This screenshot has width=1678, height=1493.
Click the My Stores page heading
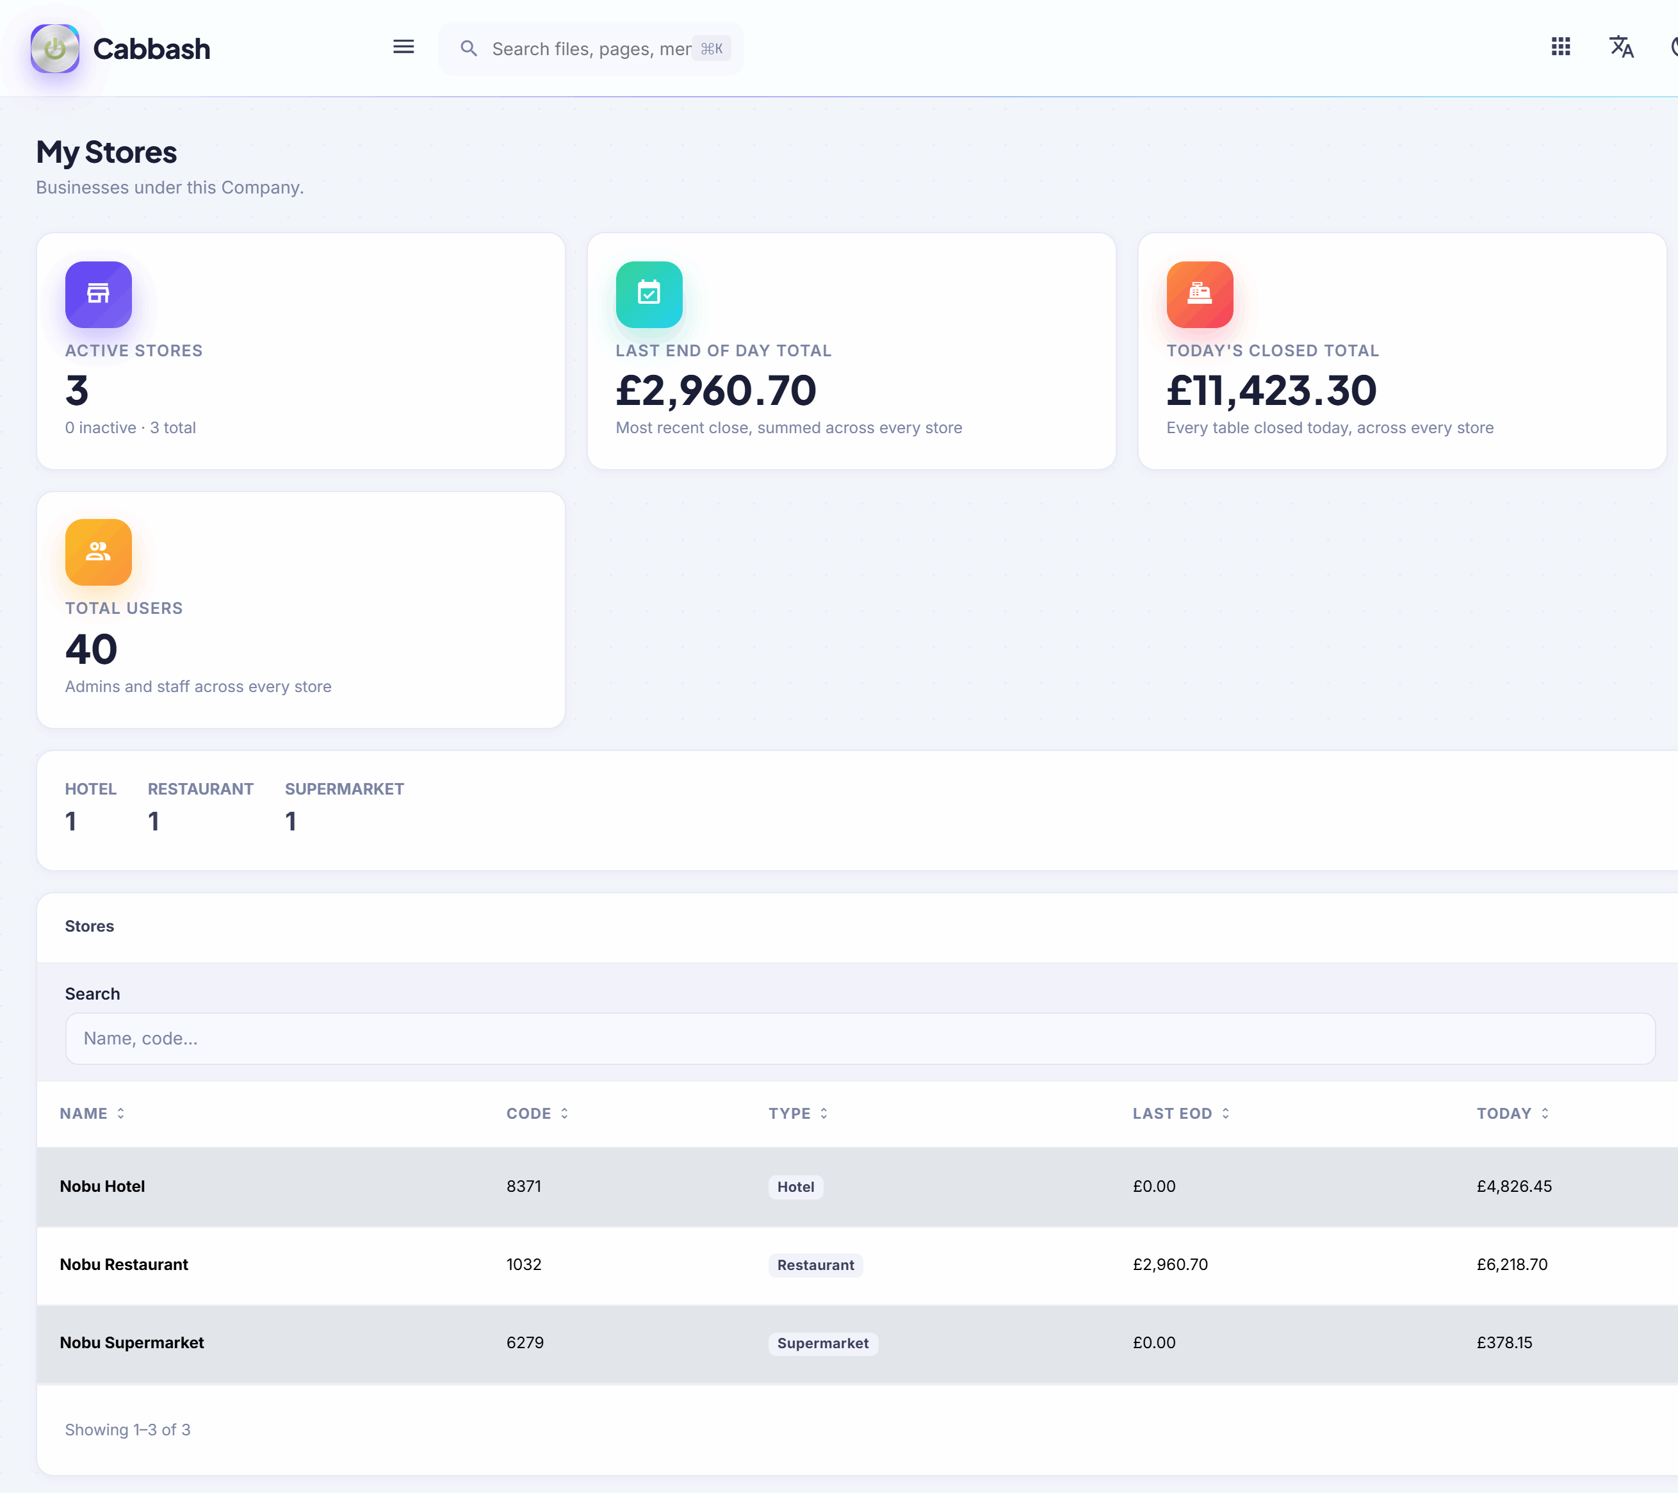[107, 153]
